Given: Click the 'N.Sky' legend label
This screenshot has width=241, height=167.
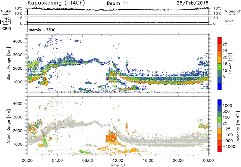Looking at the screenshot, I should [x=6, y=11].
